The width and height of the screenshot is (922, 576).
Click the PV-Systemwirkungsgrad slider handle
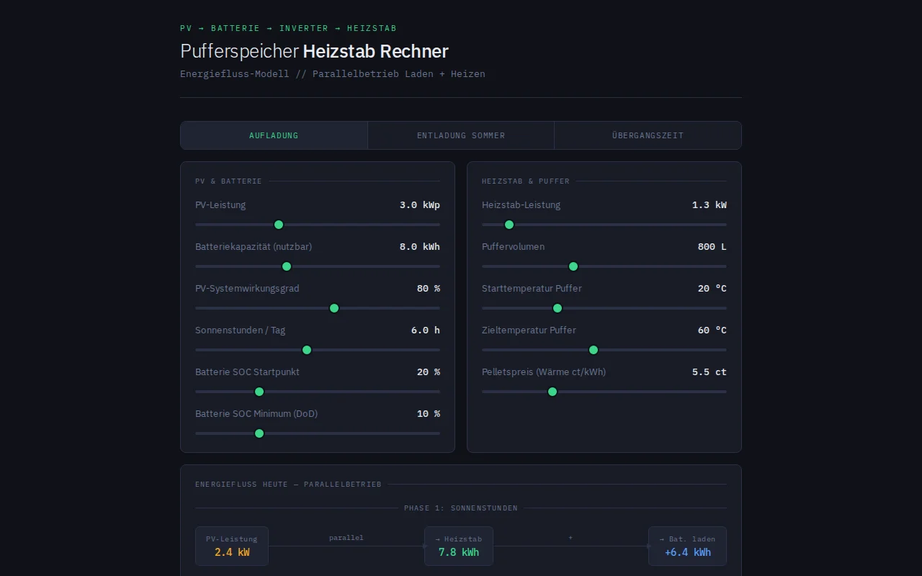[334, 308]
